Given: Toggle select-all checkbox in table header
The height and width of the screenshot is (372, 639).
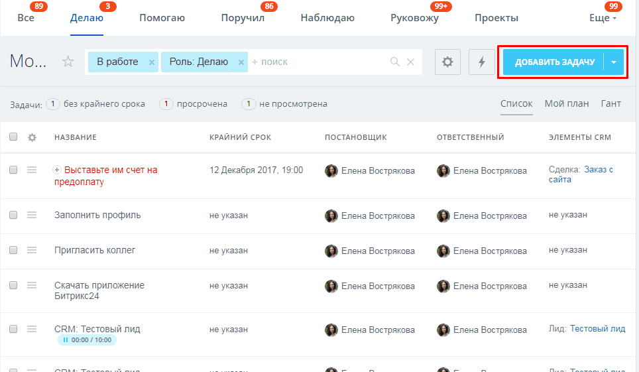Looking at the screenshot, I should (x=13, y=137).
